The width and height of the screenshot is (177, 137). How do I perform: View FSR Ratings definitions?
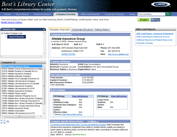[x=80, y=96]
